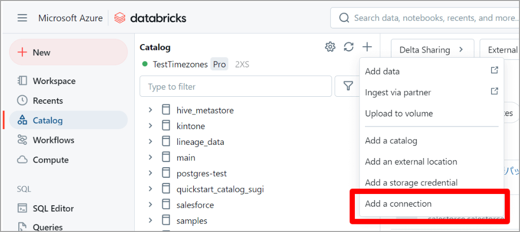This screenshot has width=520, height=232.
Task: Expand the lineage_data catalog node
Action: [x=150, y=142]
